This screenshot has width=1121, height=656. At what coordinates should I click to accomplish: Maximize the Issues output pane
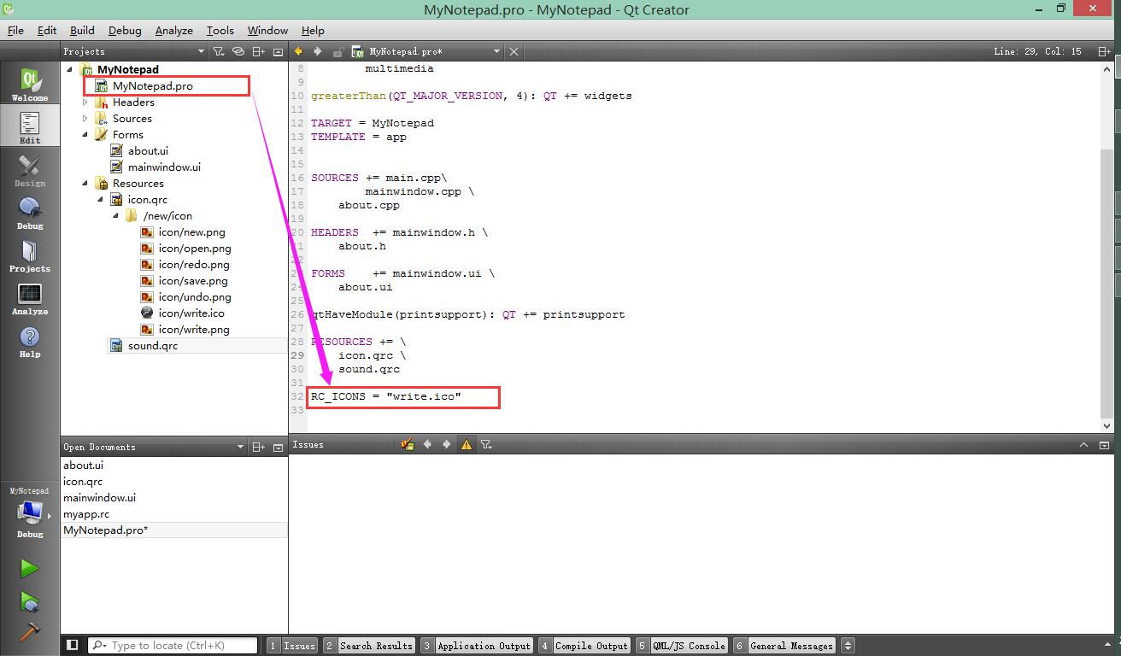point(1083,444)
